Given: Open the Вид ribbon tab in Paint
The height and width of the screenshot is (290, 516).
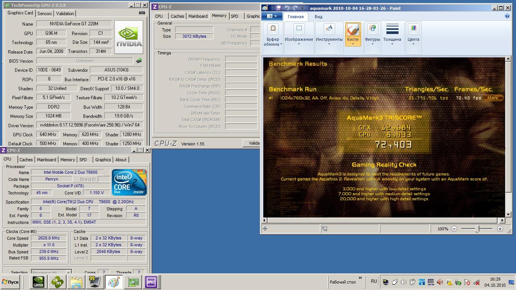Looking at the screenshot, I should click(x=318, y=17).
